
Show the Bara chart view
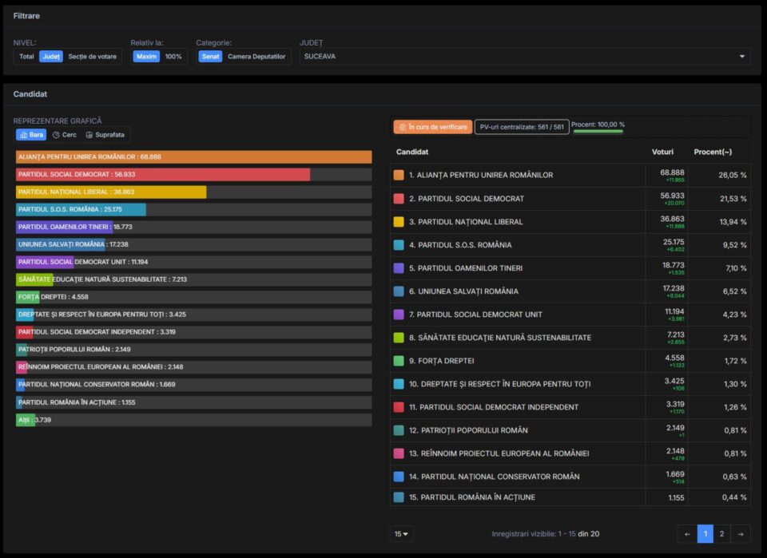(31, 135)
